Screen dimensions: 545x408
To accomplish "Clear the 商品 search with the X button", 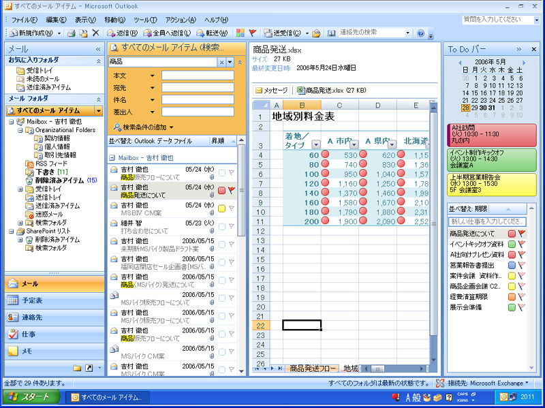I will 221,62.
